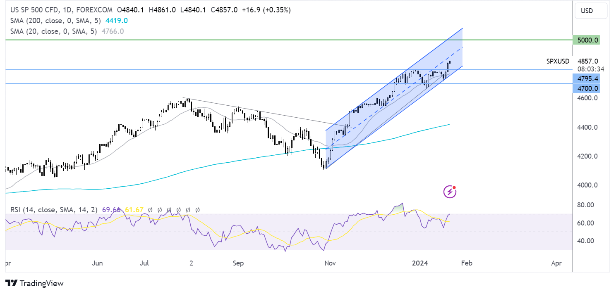
Task: Select the blue 4700.0 price label
Action: [x=587, y=88]
